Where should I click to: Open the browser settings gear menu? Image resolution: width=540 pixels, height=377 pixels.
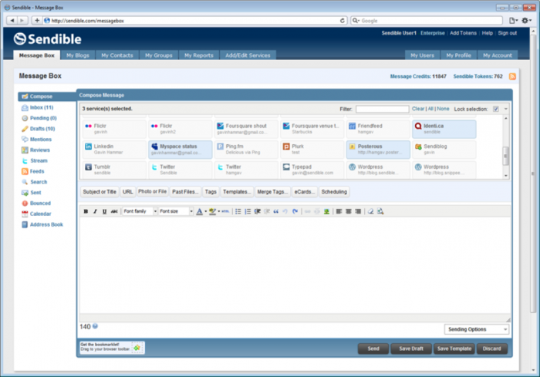pos(526,21)
